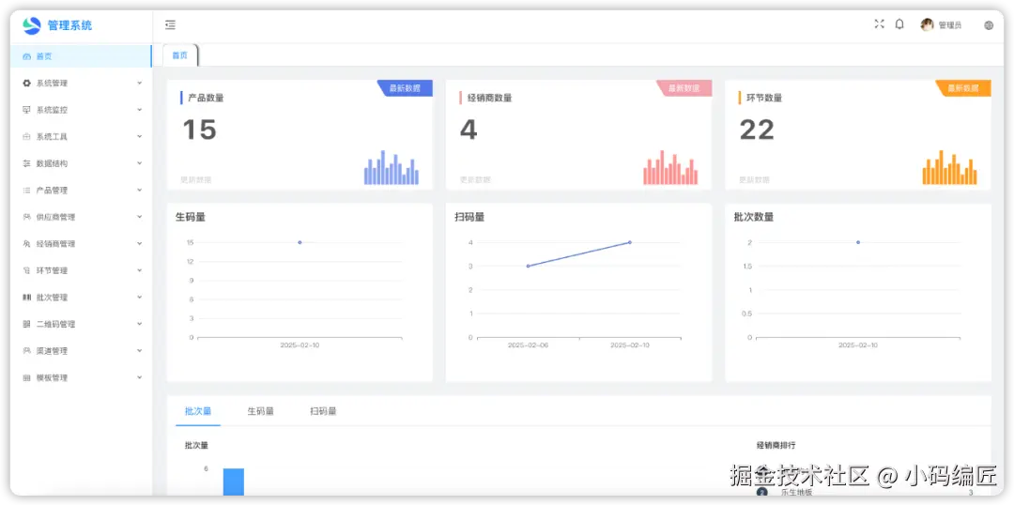Click the orange 最新数据 badge on 环节数量
The height and width of the screenshot is (505, 1014).
963,88
